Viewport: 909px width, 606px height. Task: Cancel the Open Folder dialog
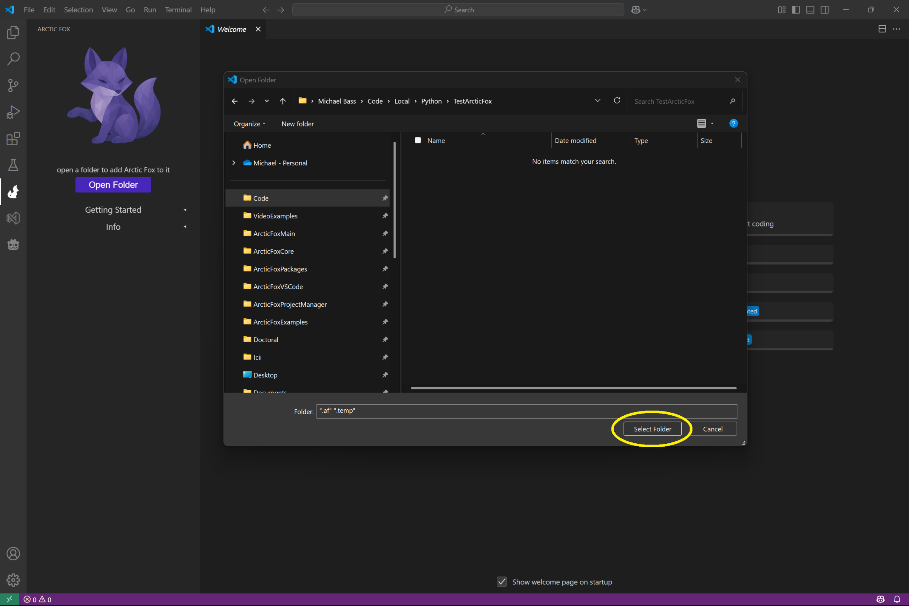tap(713, 429)
